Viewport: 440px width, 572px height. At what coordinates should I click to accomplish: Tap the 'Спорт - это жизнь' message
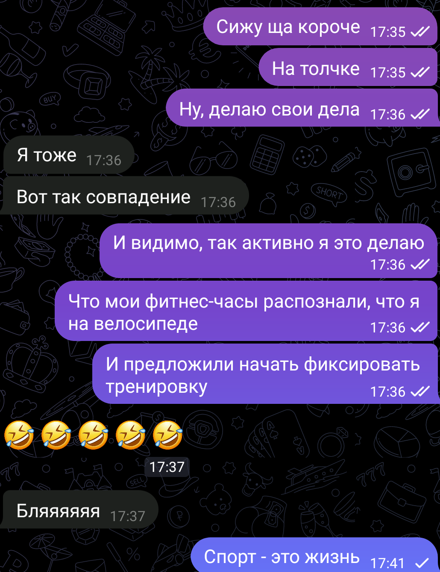coord(315,555)
